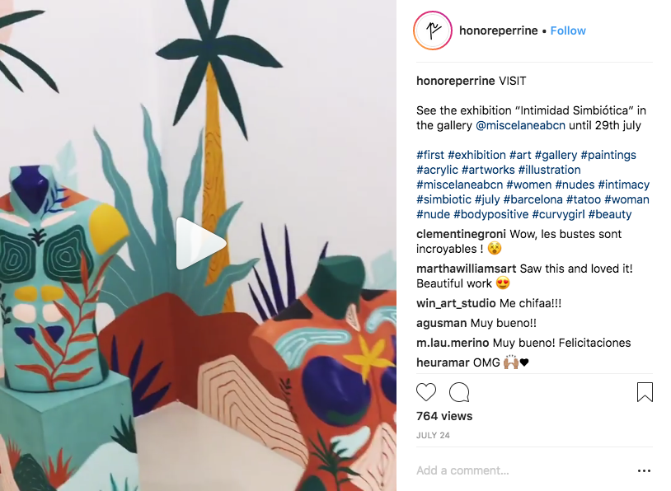The height and width of the screenshot is (491, 671).
Task: Visit the @miscelaneabcn mention
Action: [520, 125]
